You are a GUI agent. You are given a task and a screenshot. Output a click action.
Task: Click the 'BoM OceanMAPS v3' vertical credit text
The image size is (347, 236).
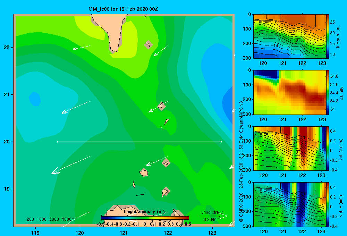(x=241, y=122)
